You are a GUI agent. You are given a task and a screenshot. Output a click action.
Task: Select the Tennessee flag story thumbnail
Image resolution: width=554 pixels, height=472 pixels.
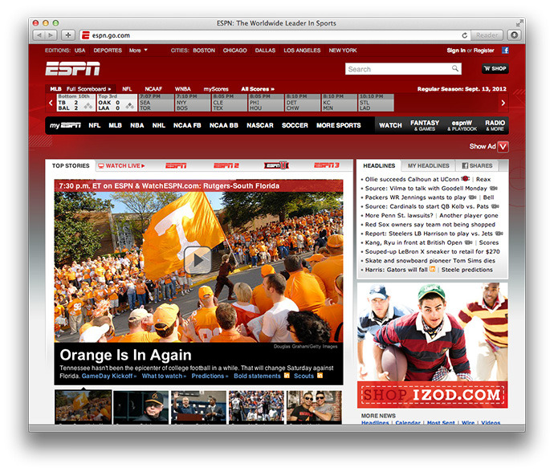coord(84,407)
